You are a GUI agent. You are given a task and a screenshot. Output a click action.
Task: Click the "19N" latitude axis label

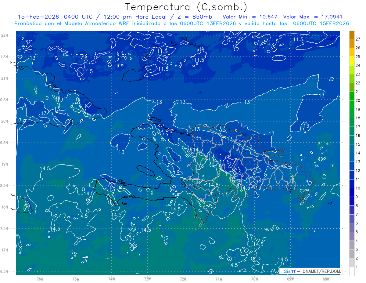click(5, 164)
